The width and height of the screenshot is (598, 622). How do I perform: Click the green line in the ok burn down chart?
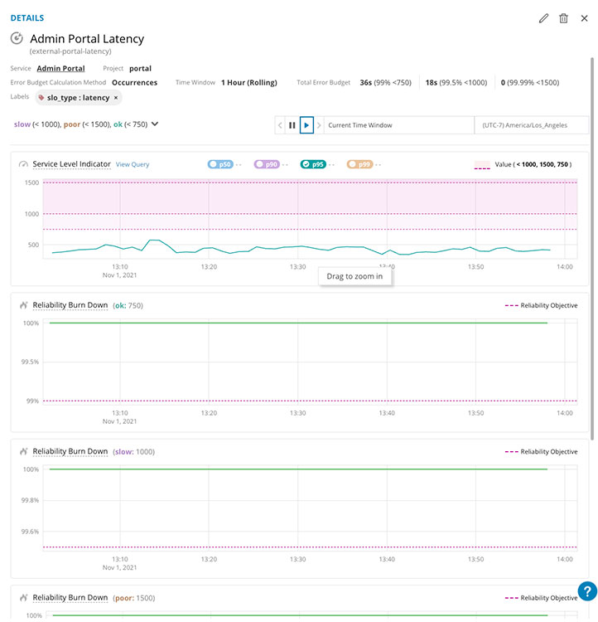pos(298,323)
